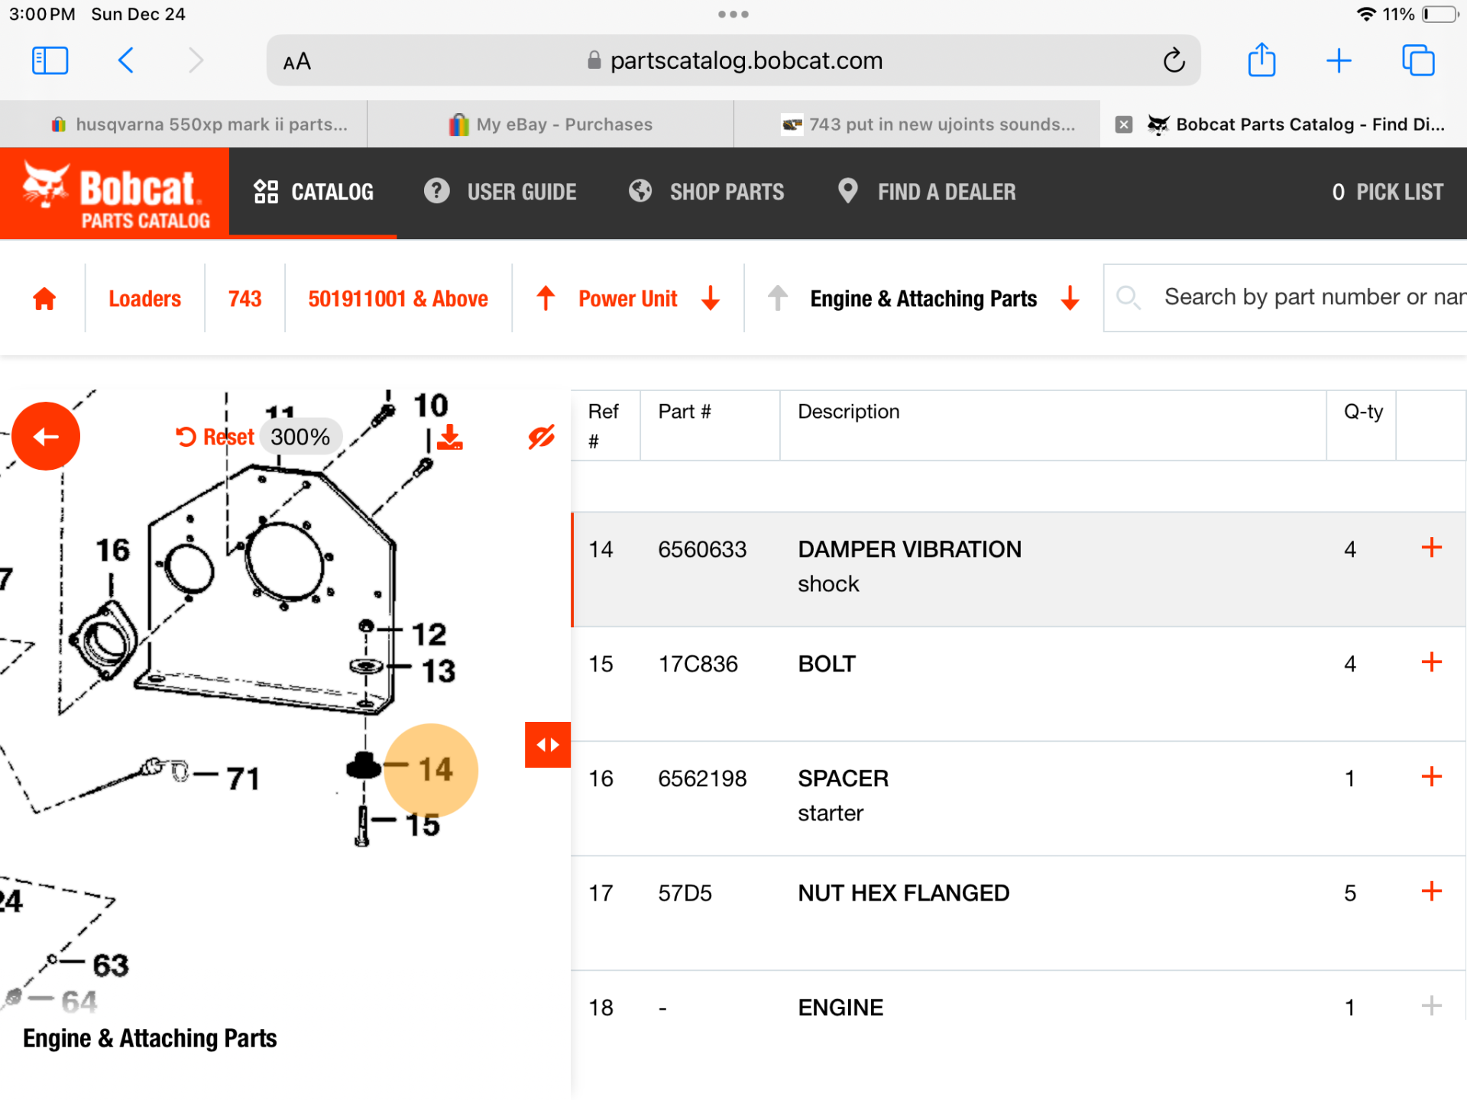
Task: Click the panel resize splitter handle
Action: click(x=548, y=745)
